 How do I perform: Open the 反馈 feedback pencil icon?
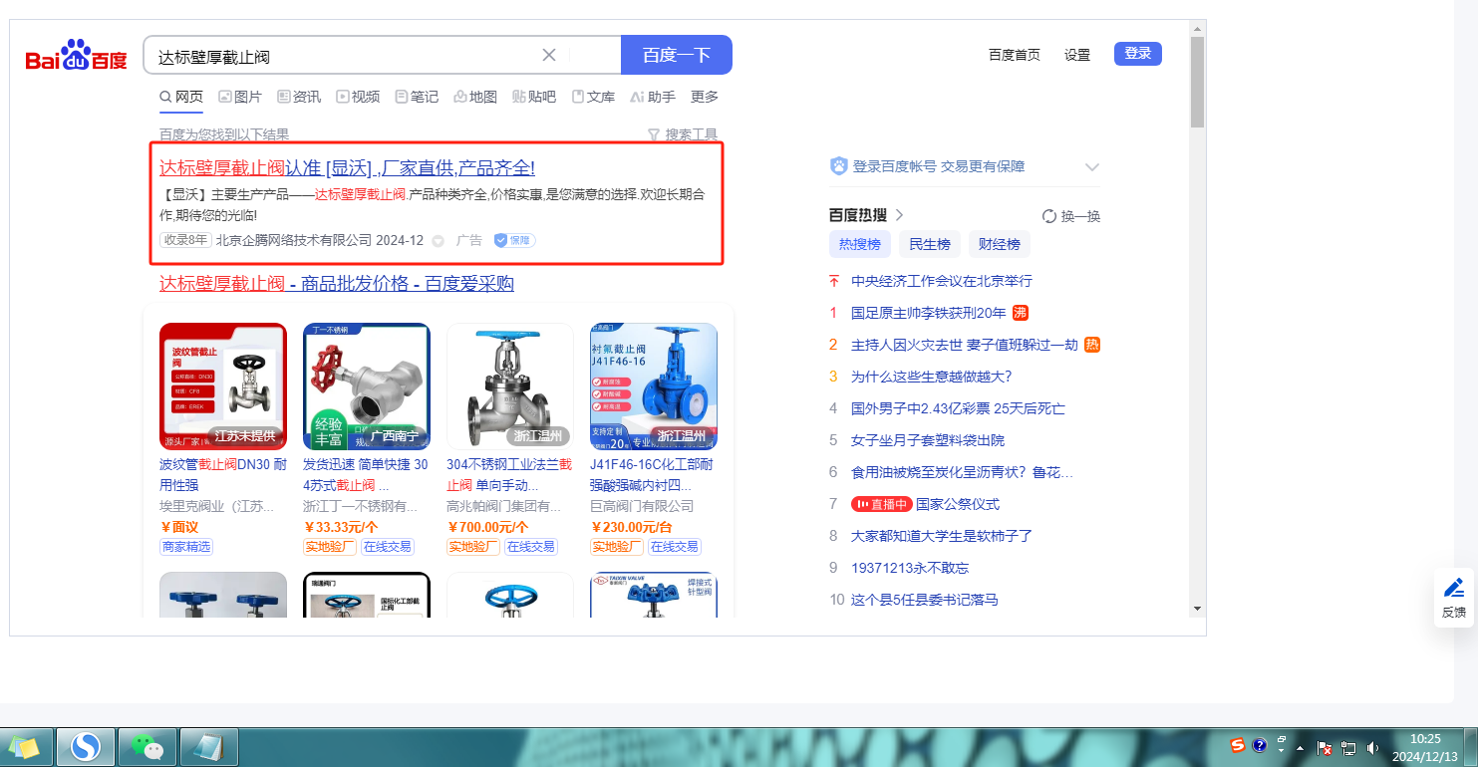(x=1454, y=588)
